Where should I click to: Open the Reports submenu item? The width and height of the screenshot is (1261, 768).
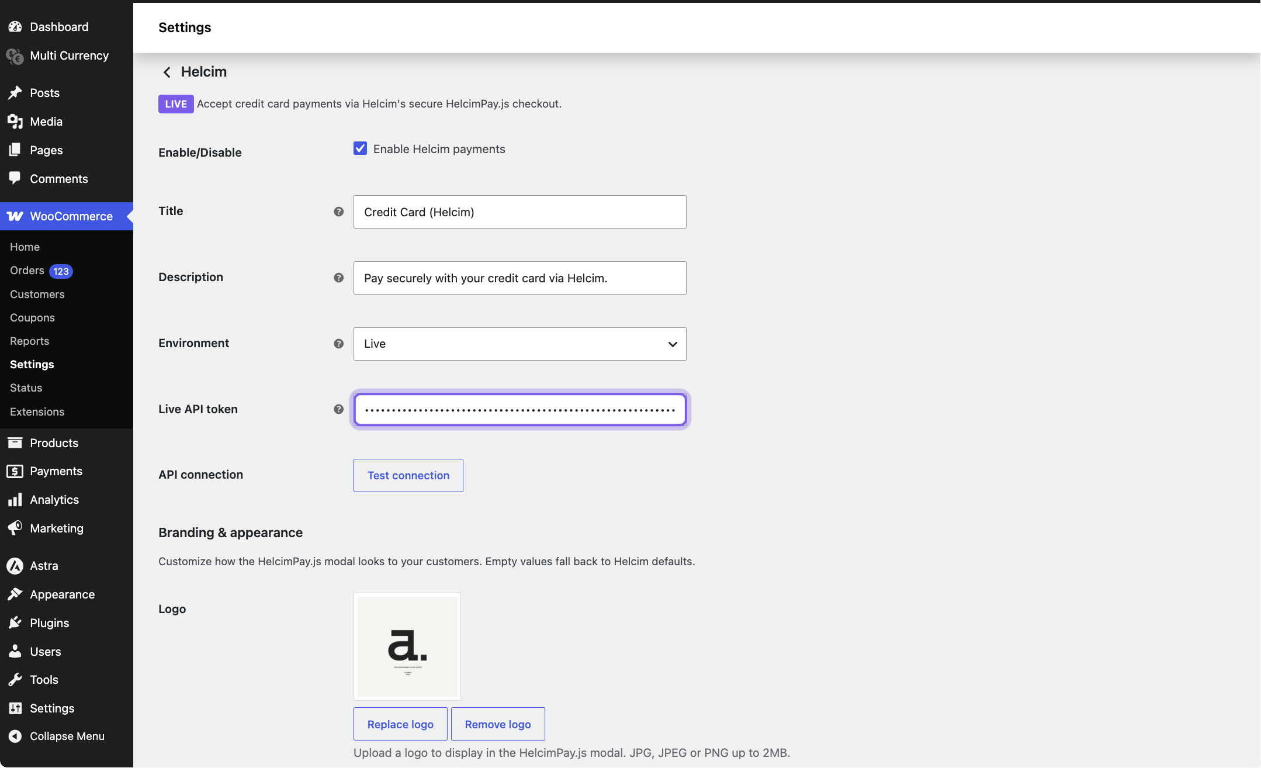coord(29,341)
